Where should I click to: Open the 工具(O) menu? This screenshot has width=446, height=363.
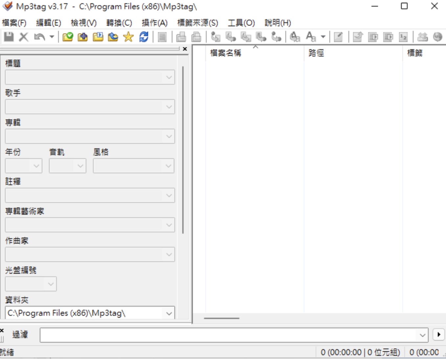pyautogui.click(x=241, y=23)
